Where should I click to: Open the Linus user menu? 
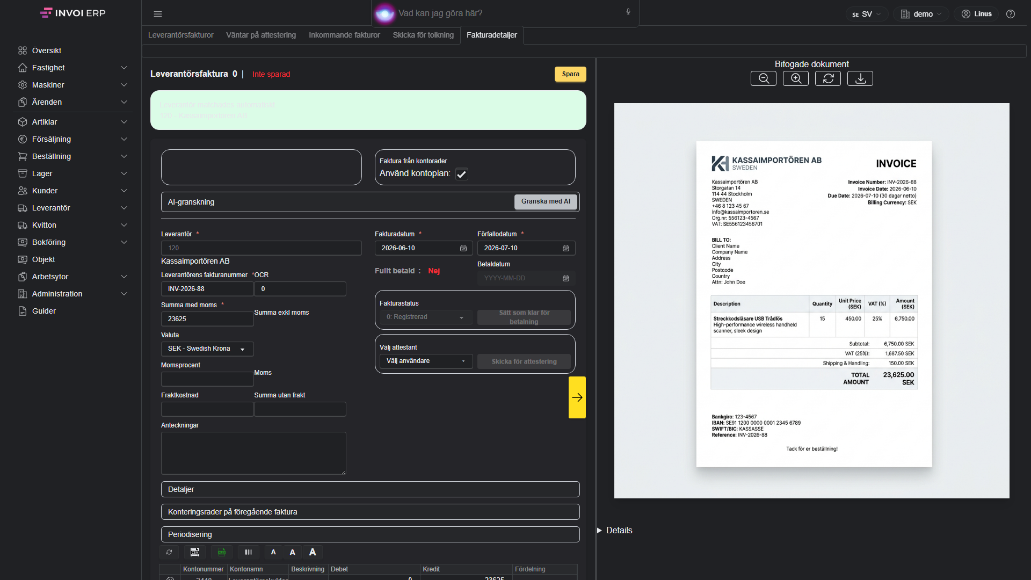(x=977, y=14)
